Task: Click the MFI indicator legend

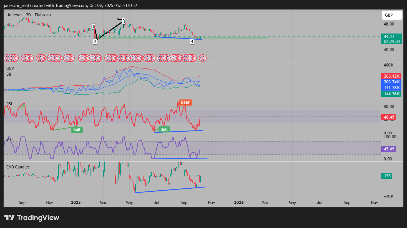Action: coord(9,139)
